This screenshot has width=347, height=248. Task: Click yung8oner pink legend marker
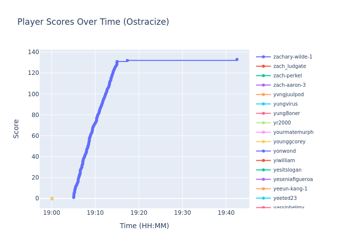[263, 114]
